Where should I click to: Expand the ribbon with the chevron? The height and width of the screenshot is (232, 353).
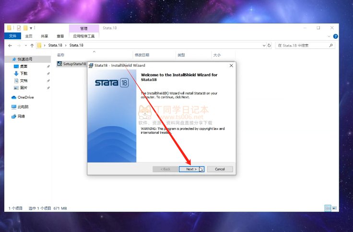(x=329, y=36)
